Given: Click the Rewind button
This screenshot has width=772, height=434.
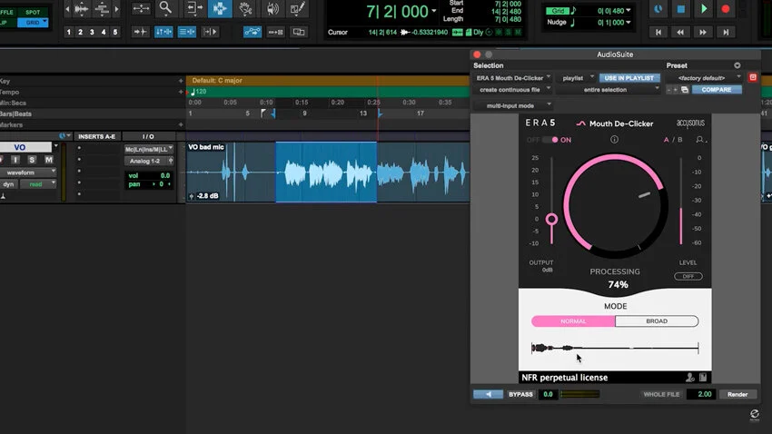Looking at the screenshot, I should [x=680, y=32].
